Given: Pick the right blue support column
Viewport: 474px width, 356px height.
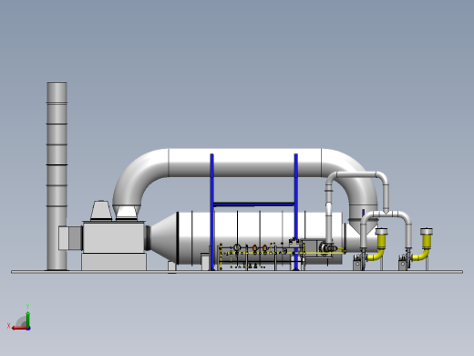Looking at the screenshot, I should (295, 212).
